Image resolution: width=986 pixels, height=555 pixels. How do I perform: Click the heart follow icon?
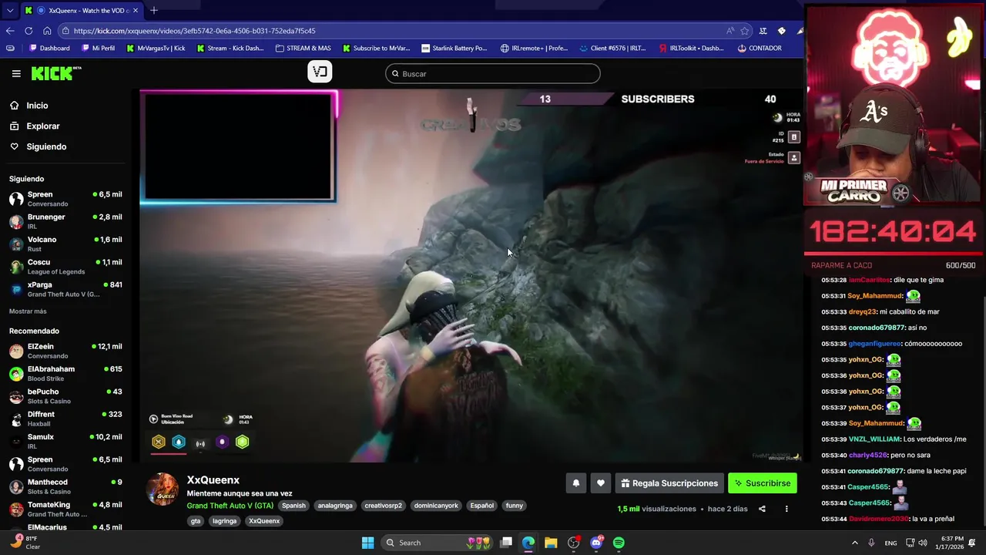pos(601,483)
